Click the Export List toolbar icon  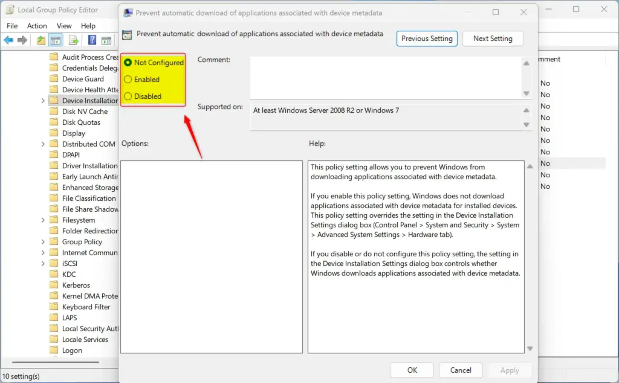point(73,40)
